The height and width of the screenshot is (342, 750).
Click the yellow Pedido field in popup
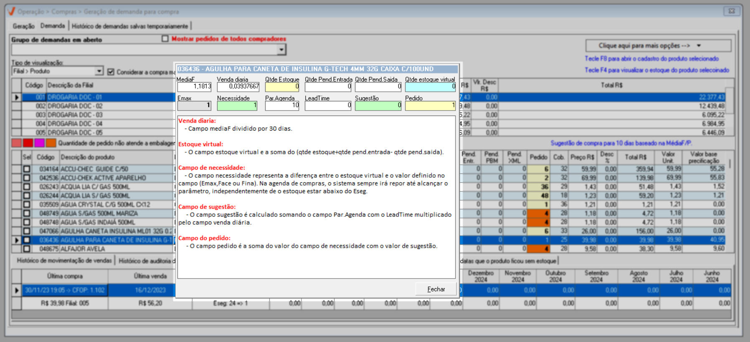(x=431, y=106)
